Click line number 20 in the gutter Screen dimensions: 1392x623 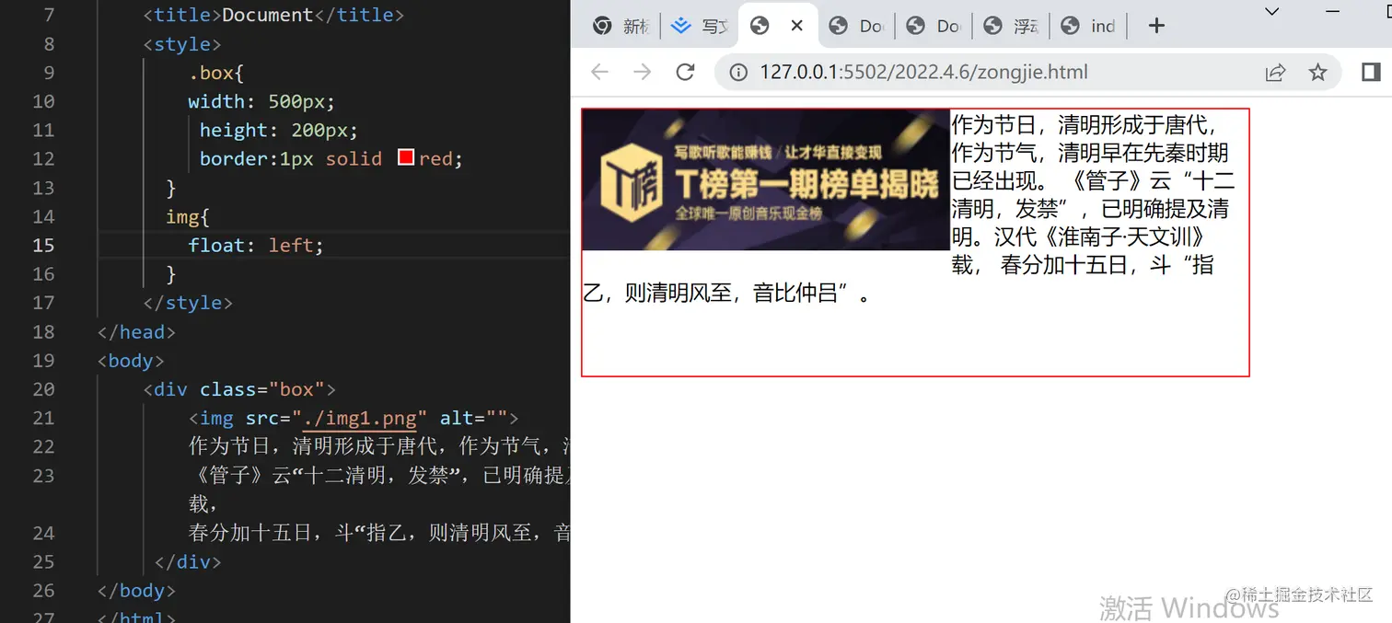(43, 389)
